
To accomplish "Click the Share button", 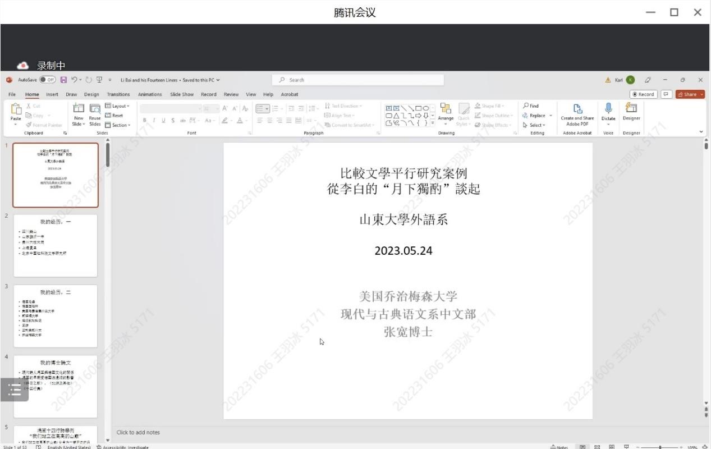I will click(x=690, y=94).
